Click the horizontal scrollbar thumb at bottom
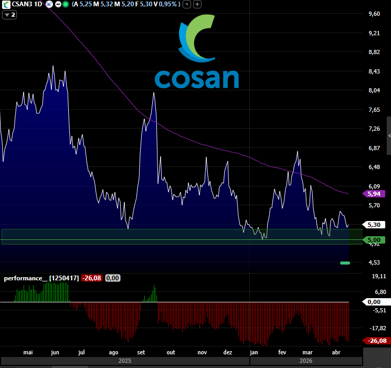 [70, 367]
